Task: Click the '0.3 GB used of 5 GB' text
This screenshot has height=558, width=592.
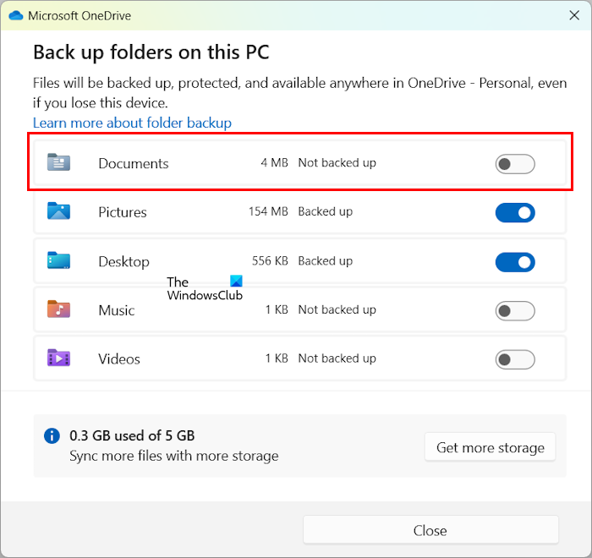Action: 132,436
